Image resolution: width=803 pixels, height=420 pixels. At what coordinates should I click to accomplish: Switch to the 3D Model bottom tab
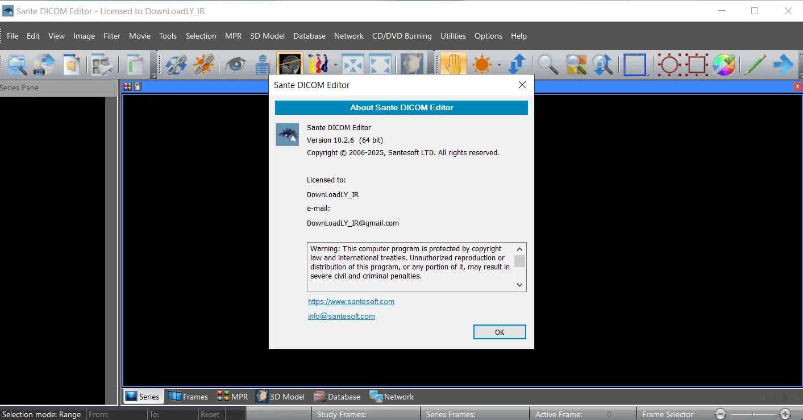[280, 397]
